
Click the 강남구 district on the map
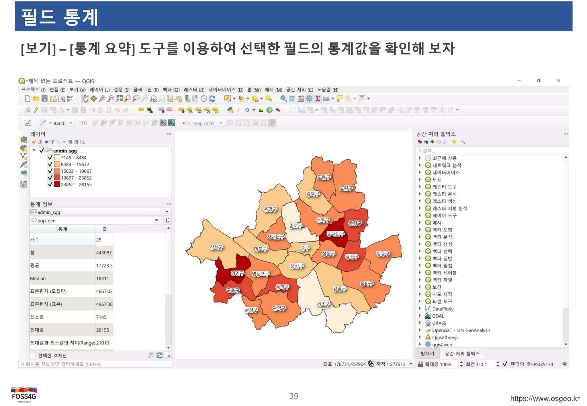coord(339,288)
